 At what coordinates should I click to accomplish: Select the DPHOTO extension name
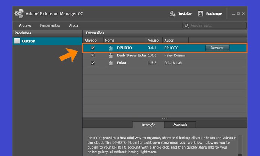[x=125, y=48]
